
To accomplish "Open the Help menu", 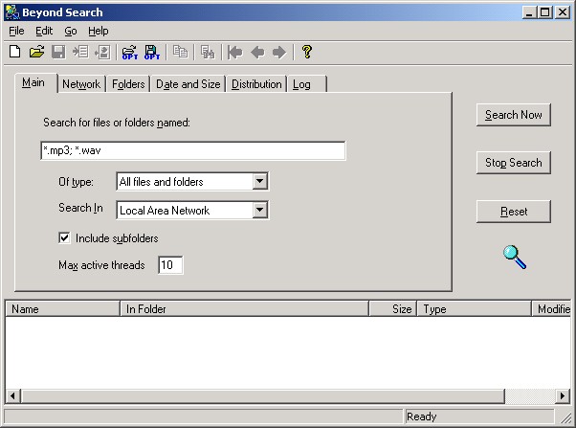I will click(99, 31).
